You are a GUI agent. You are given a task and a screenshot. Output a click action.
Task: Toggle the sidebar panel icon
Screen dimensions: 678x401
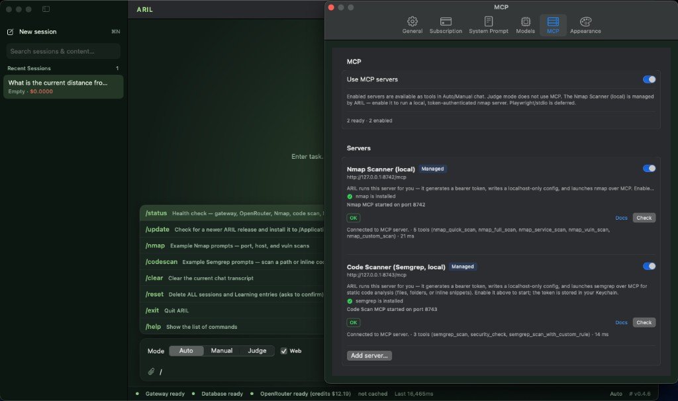(46, 9)
